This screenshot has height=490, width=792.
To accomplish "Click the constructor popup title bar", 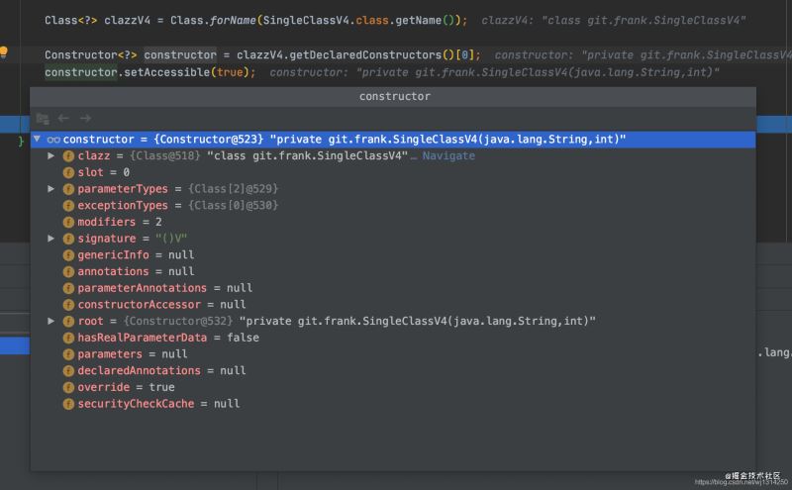I will point(394,96).
